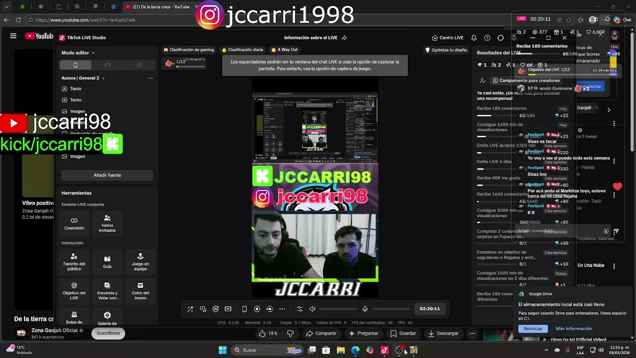Open Cofre del tesoro tool
This screenshot has height=358, width=636.
140,291
